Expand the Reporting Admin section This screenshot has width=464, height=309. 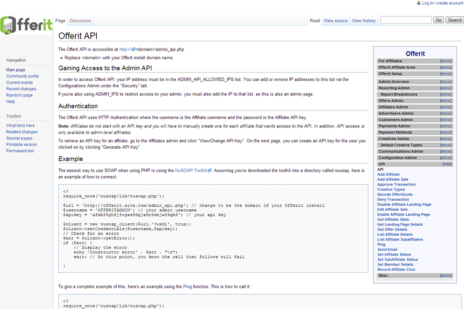tap(445, 88)
